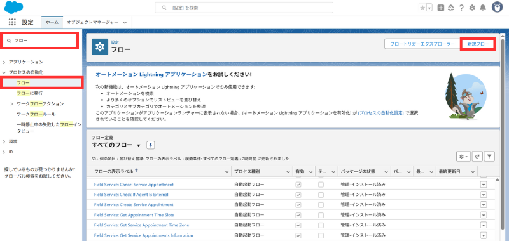Viewport: 509px width, 241px height.
Task: Toggle 有効 checkbox for Cancel Service Appointment
Action: pos(298,185)
